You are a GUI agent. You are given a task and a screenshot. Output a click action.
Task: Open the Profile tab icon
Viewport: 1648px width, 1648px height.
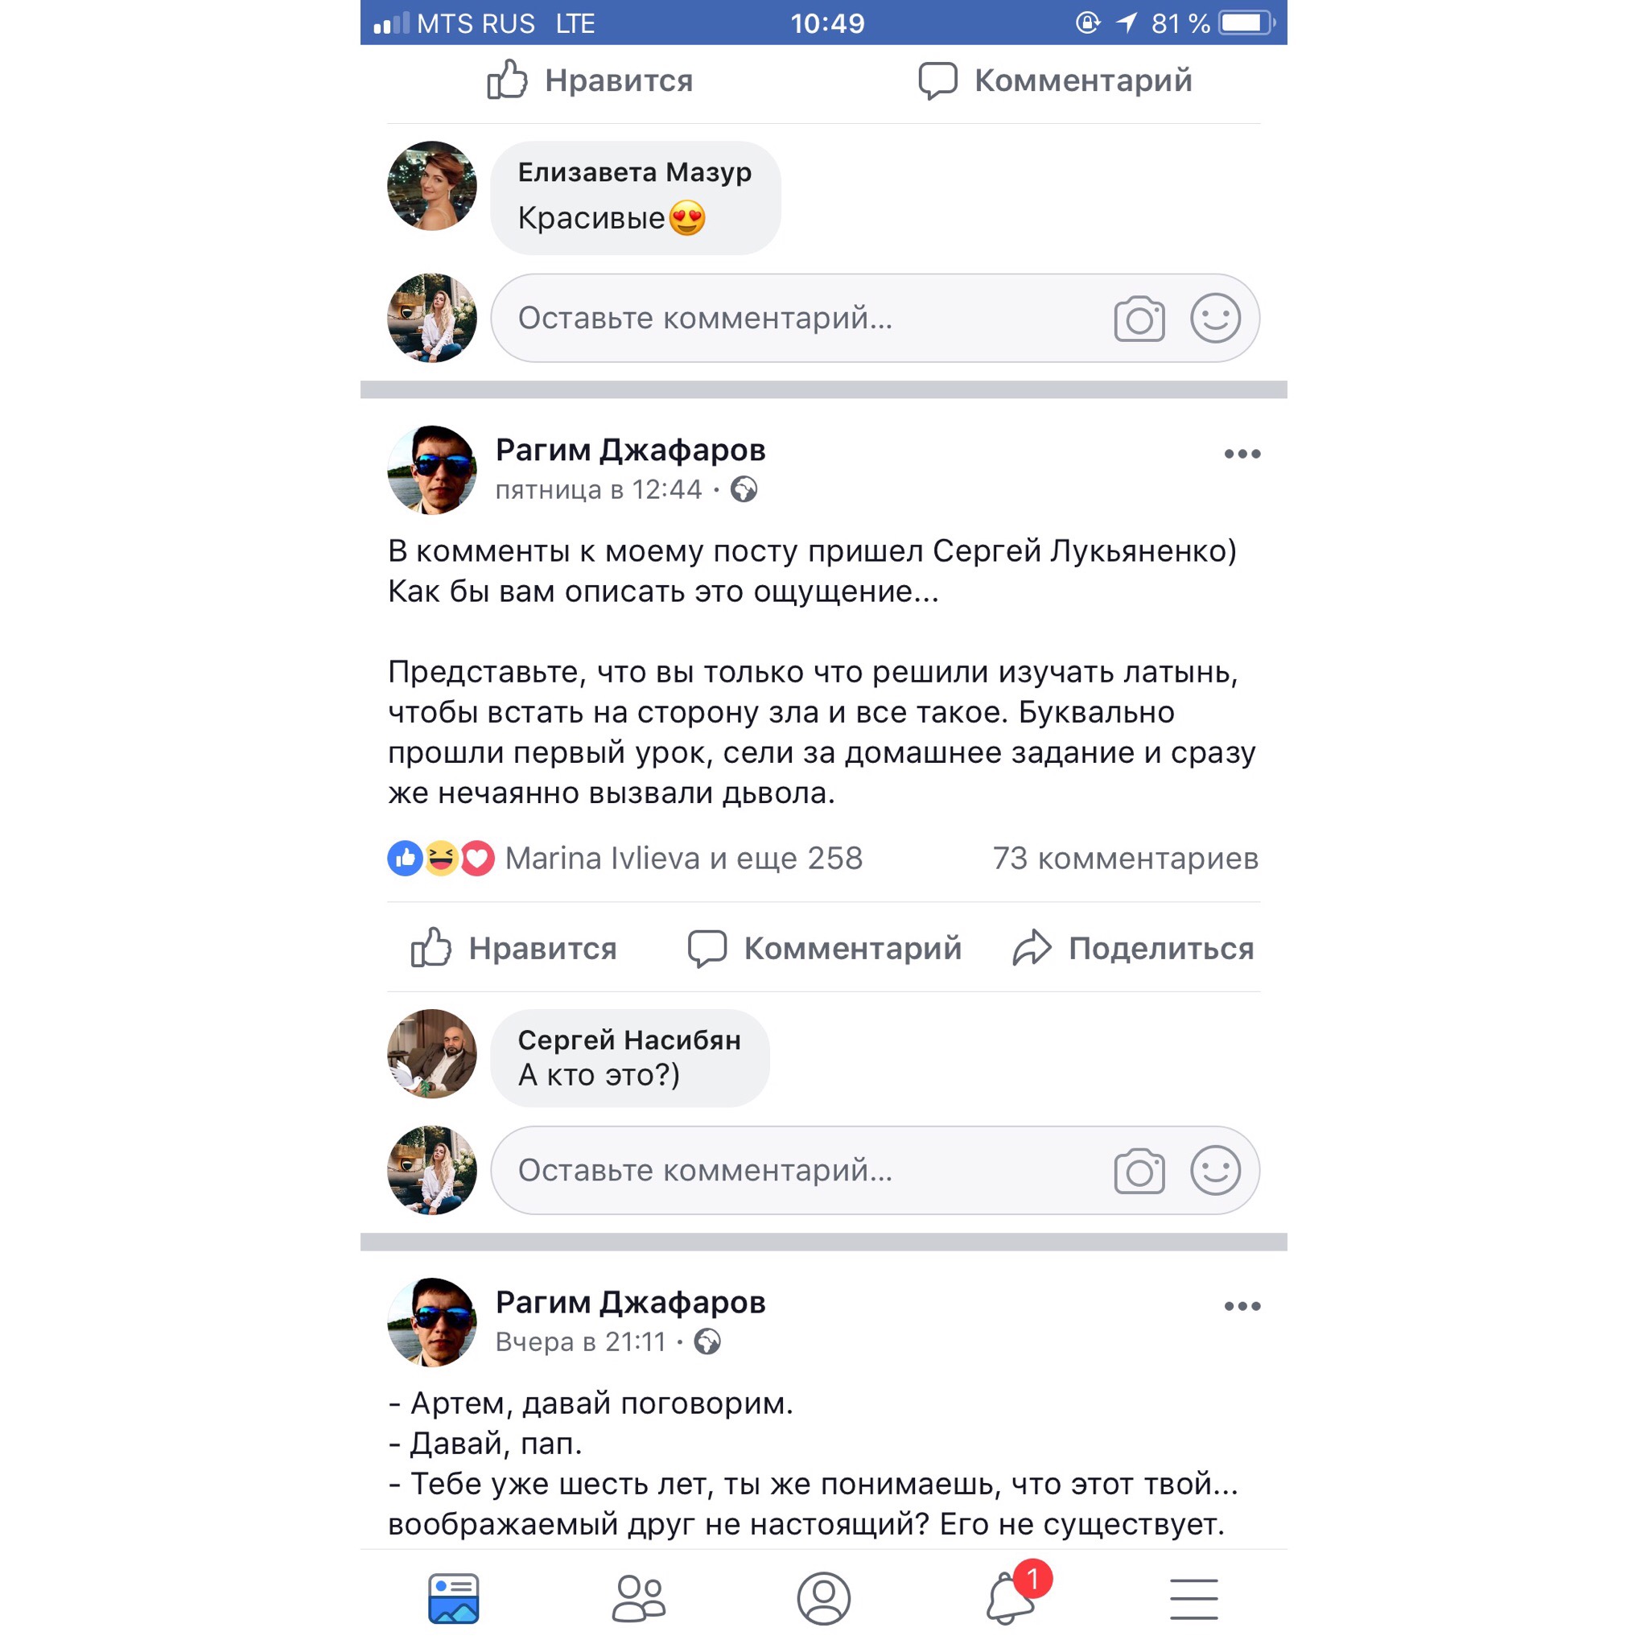823,1599
